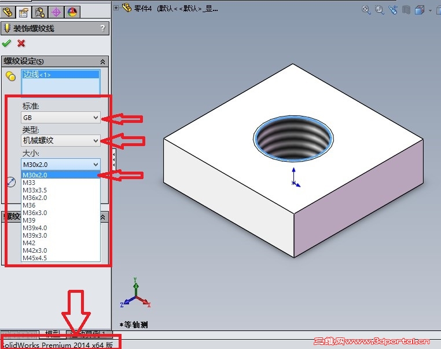Choose M45x4.5 in the size list

pos(60,258)
